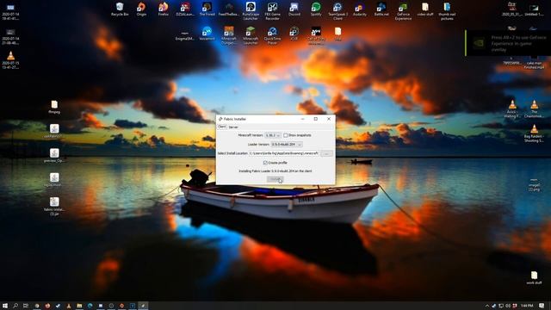
Task: Select the Battle.net desktop shortcut
Action: [381, 9]
